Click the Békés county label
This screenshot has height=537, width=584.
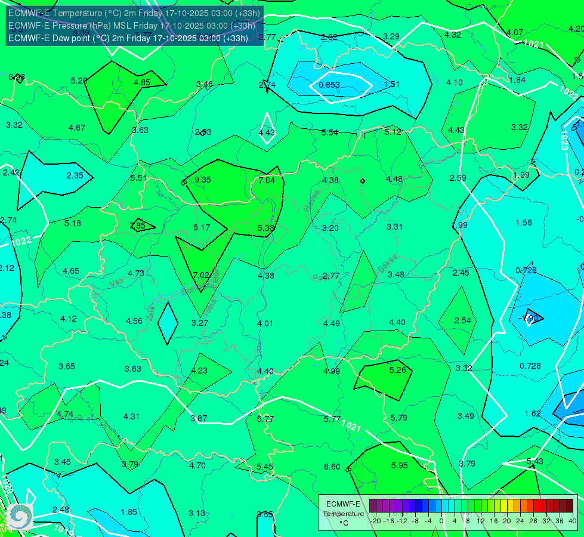[388, 264]
